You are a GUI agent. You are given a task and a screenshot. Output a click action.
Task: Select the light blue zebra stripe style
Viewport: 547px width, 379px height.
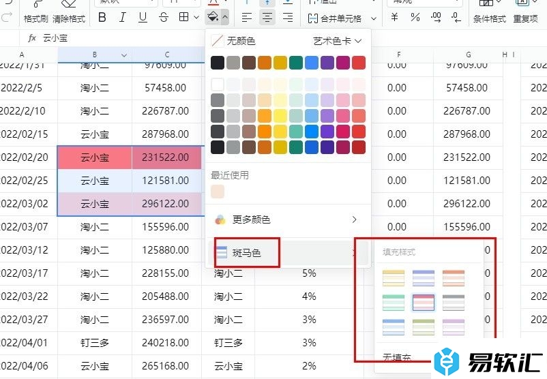394,327
